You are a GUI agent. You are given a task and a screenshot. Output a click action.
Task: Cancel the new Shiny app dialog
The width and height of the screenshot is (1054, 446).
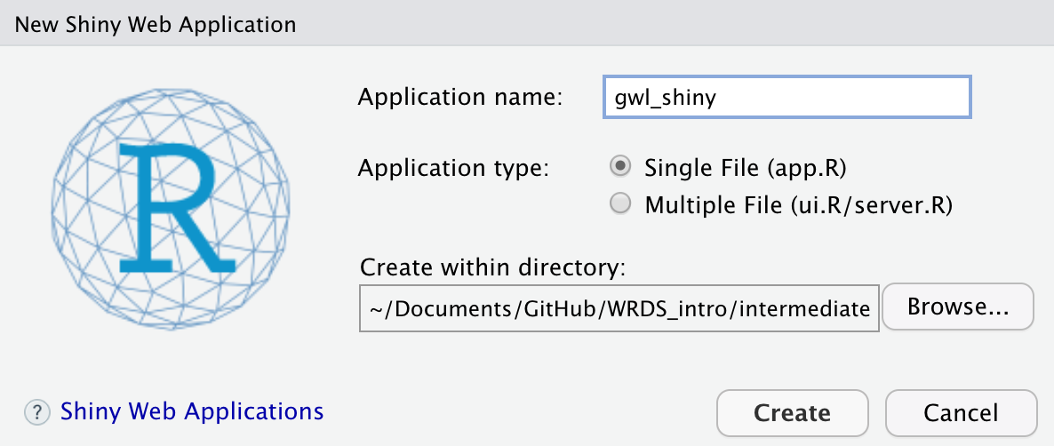pyautogui.click(x=961, y=413)
